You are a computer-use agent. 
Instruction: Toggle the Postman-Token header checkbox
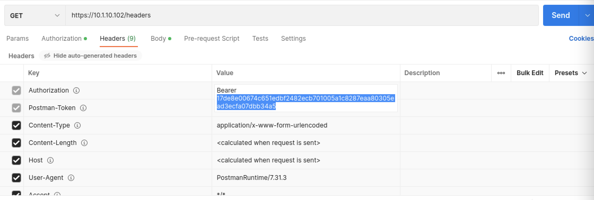tap(16, 108)
